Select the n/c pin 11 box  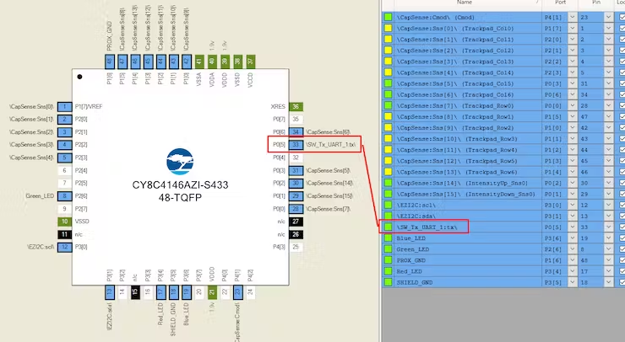64,235
